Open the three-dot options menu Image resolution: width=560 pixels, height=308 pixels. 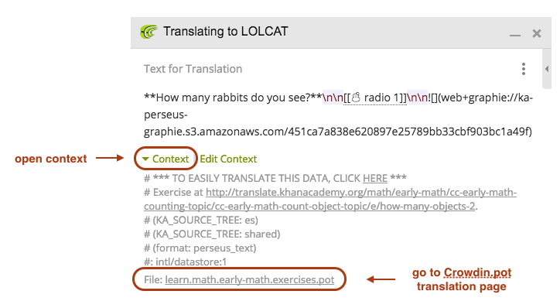coord(523,69)
